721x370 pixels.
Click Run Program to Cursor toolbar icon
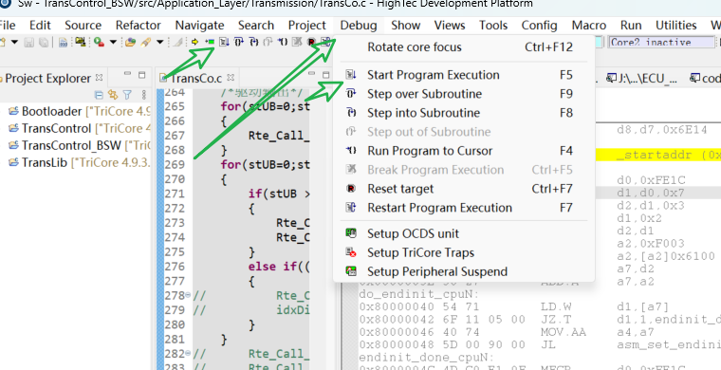tap(283, 42)
